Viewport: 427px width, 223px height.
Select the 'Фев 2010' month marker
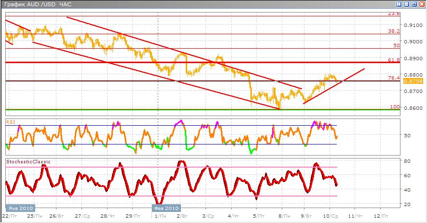166,208
